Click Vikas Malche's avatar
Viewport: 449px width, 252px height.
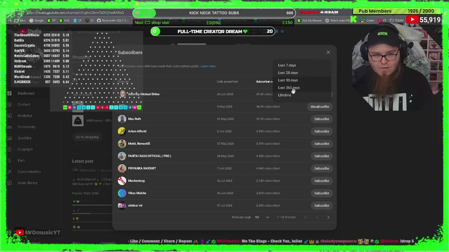click(122, 193)
